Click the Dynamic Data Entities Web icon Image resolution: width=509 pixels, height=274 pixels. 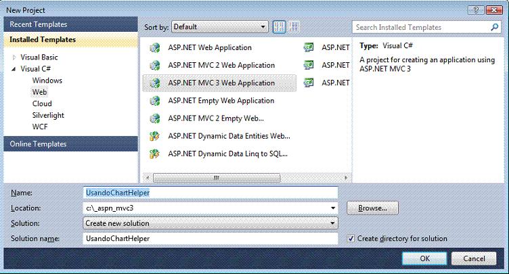click(155, 136)
